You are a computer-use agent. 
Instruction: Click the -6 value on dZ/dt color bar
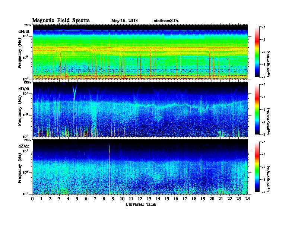coord(264,154)
